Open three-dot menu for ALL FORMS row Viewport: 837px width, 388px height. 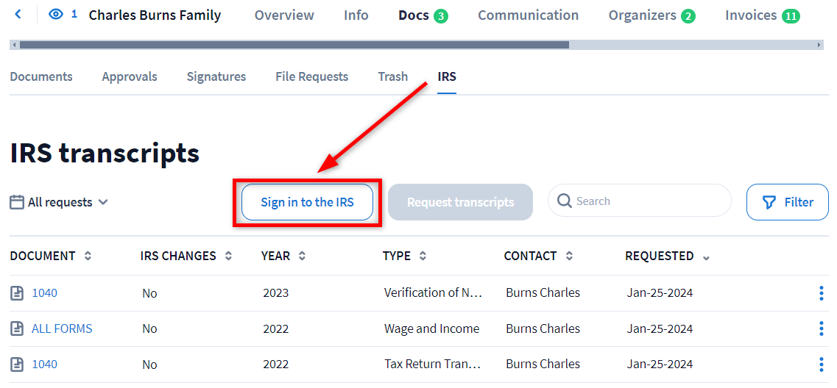(821, 329)
